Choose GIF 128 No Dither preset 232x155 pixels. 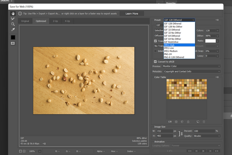tap(179, 27)
